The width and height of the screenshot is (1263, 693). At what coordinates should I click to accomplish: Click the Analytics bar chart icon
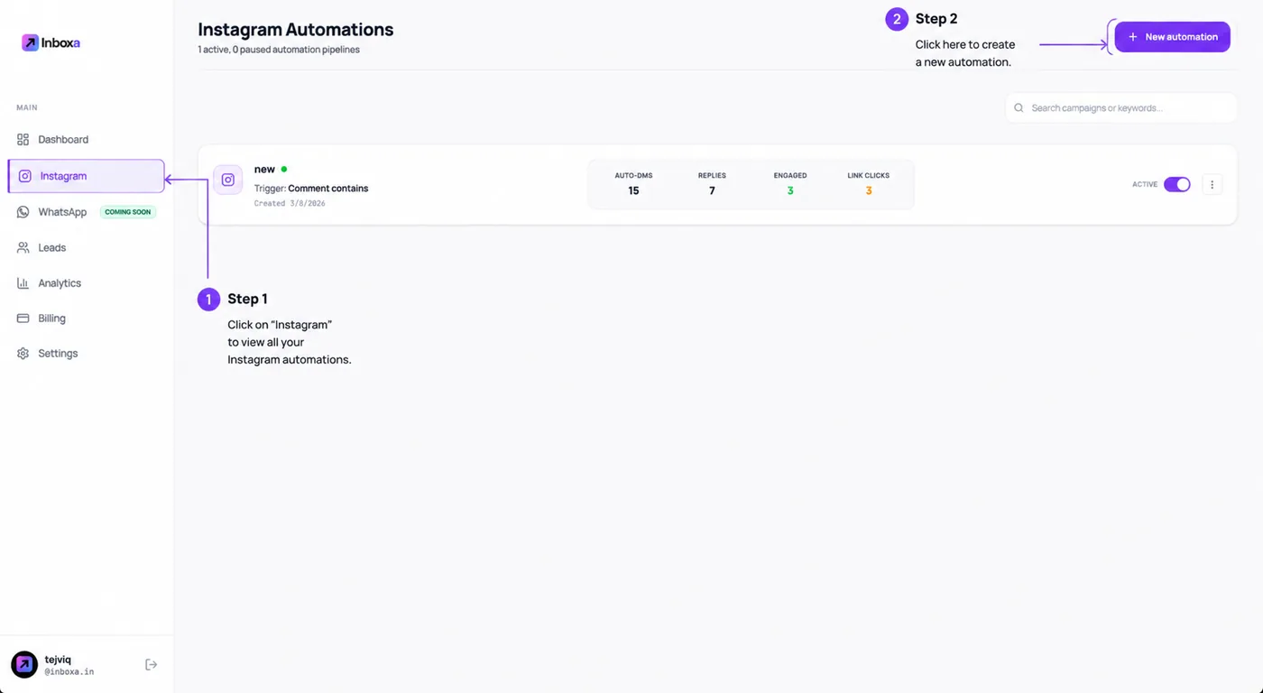coord(23,283)
